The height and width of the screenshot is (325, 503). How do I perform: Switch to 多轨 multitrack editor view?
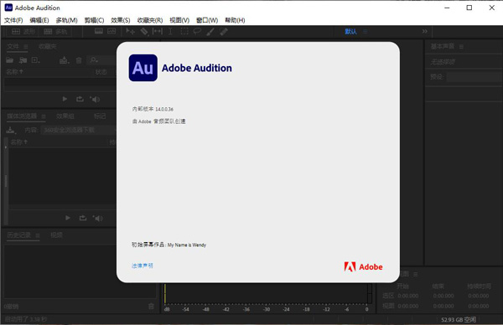coord(55,31)
